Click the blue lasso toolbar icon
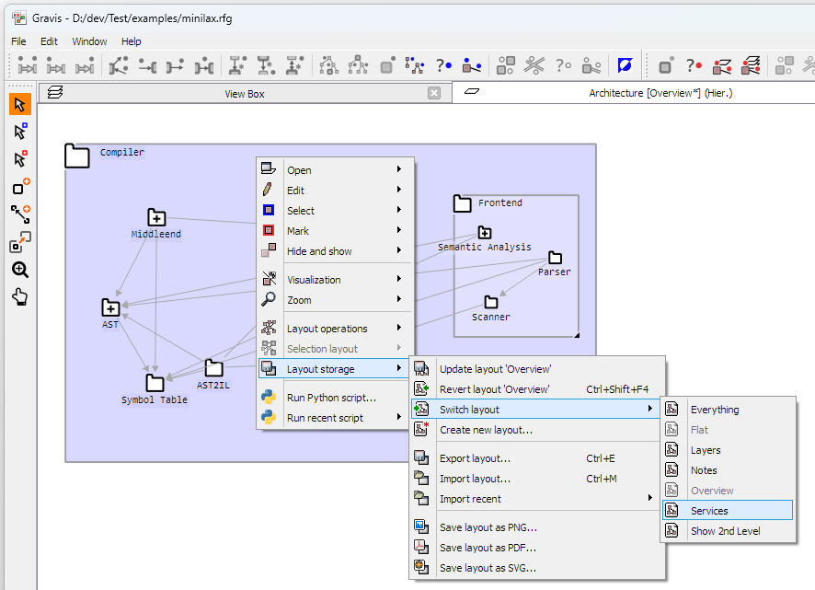This screenshot has width=815, height=590. tap(625, 65)
